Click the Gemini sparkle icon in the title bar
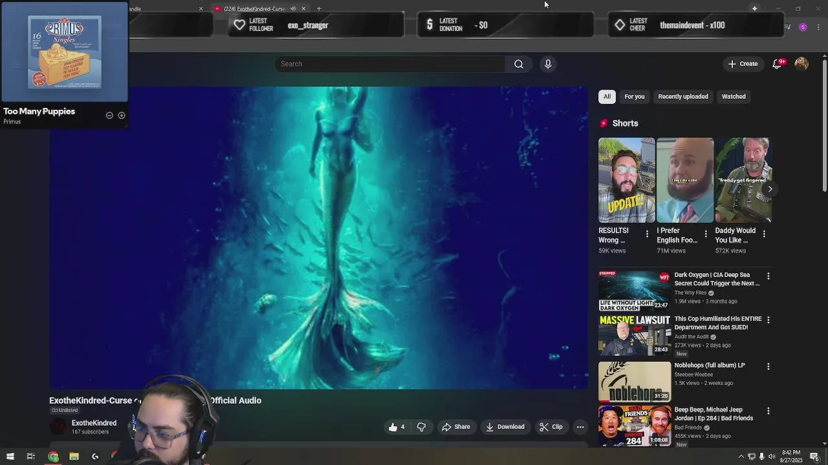Screen dimensions: 828x465 tap(754, 8)
